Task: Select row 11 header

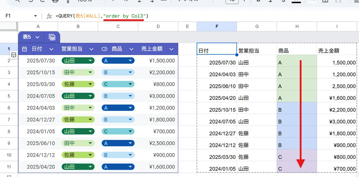Action: pos(9,167)
